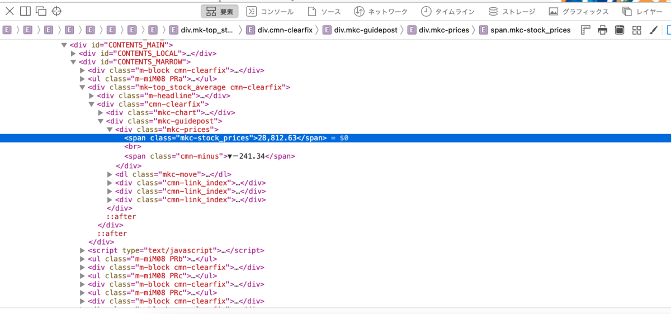Click the 28,812.63 text value
Screen dimensions: 671x314
277,138
